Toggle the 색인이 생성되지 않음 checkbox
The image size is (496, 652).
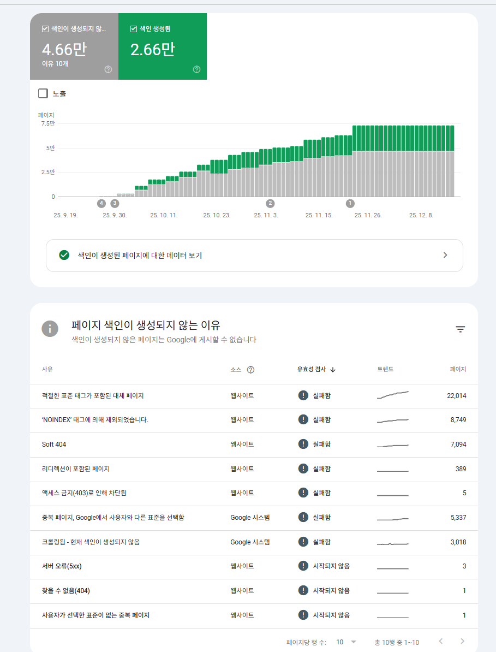pyautogui.click(x=45, y=29)
